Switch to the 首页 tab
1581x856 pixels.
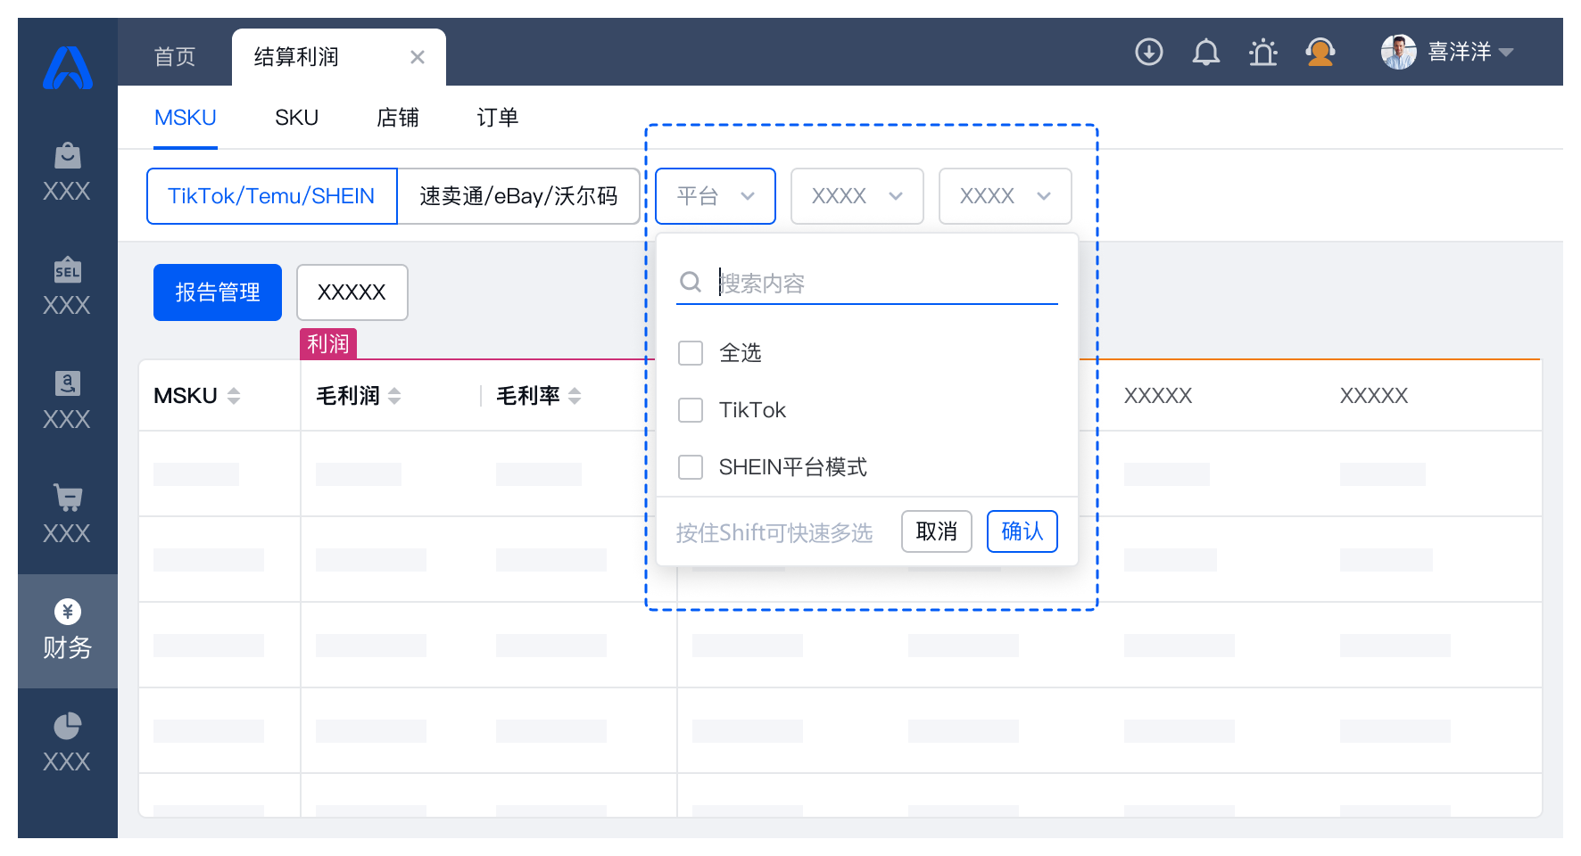click(x=175, y=57)
